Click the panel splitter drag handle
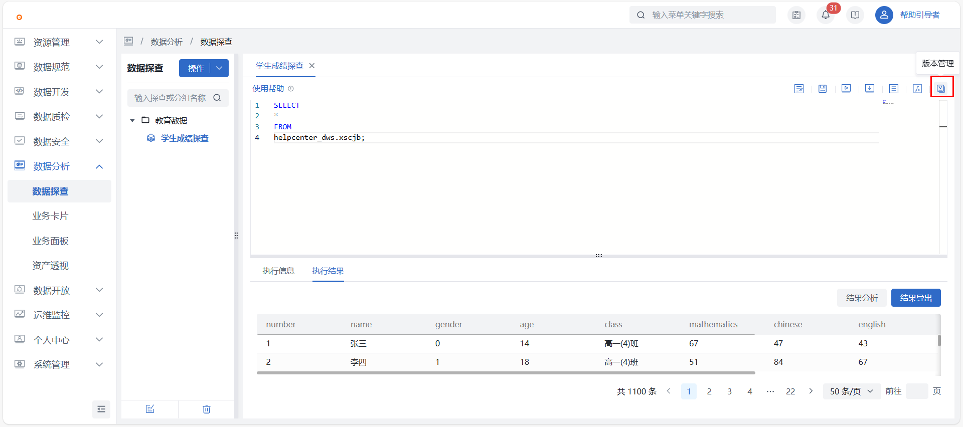Screen dimensions: 963x427 coord(236,236)
